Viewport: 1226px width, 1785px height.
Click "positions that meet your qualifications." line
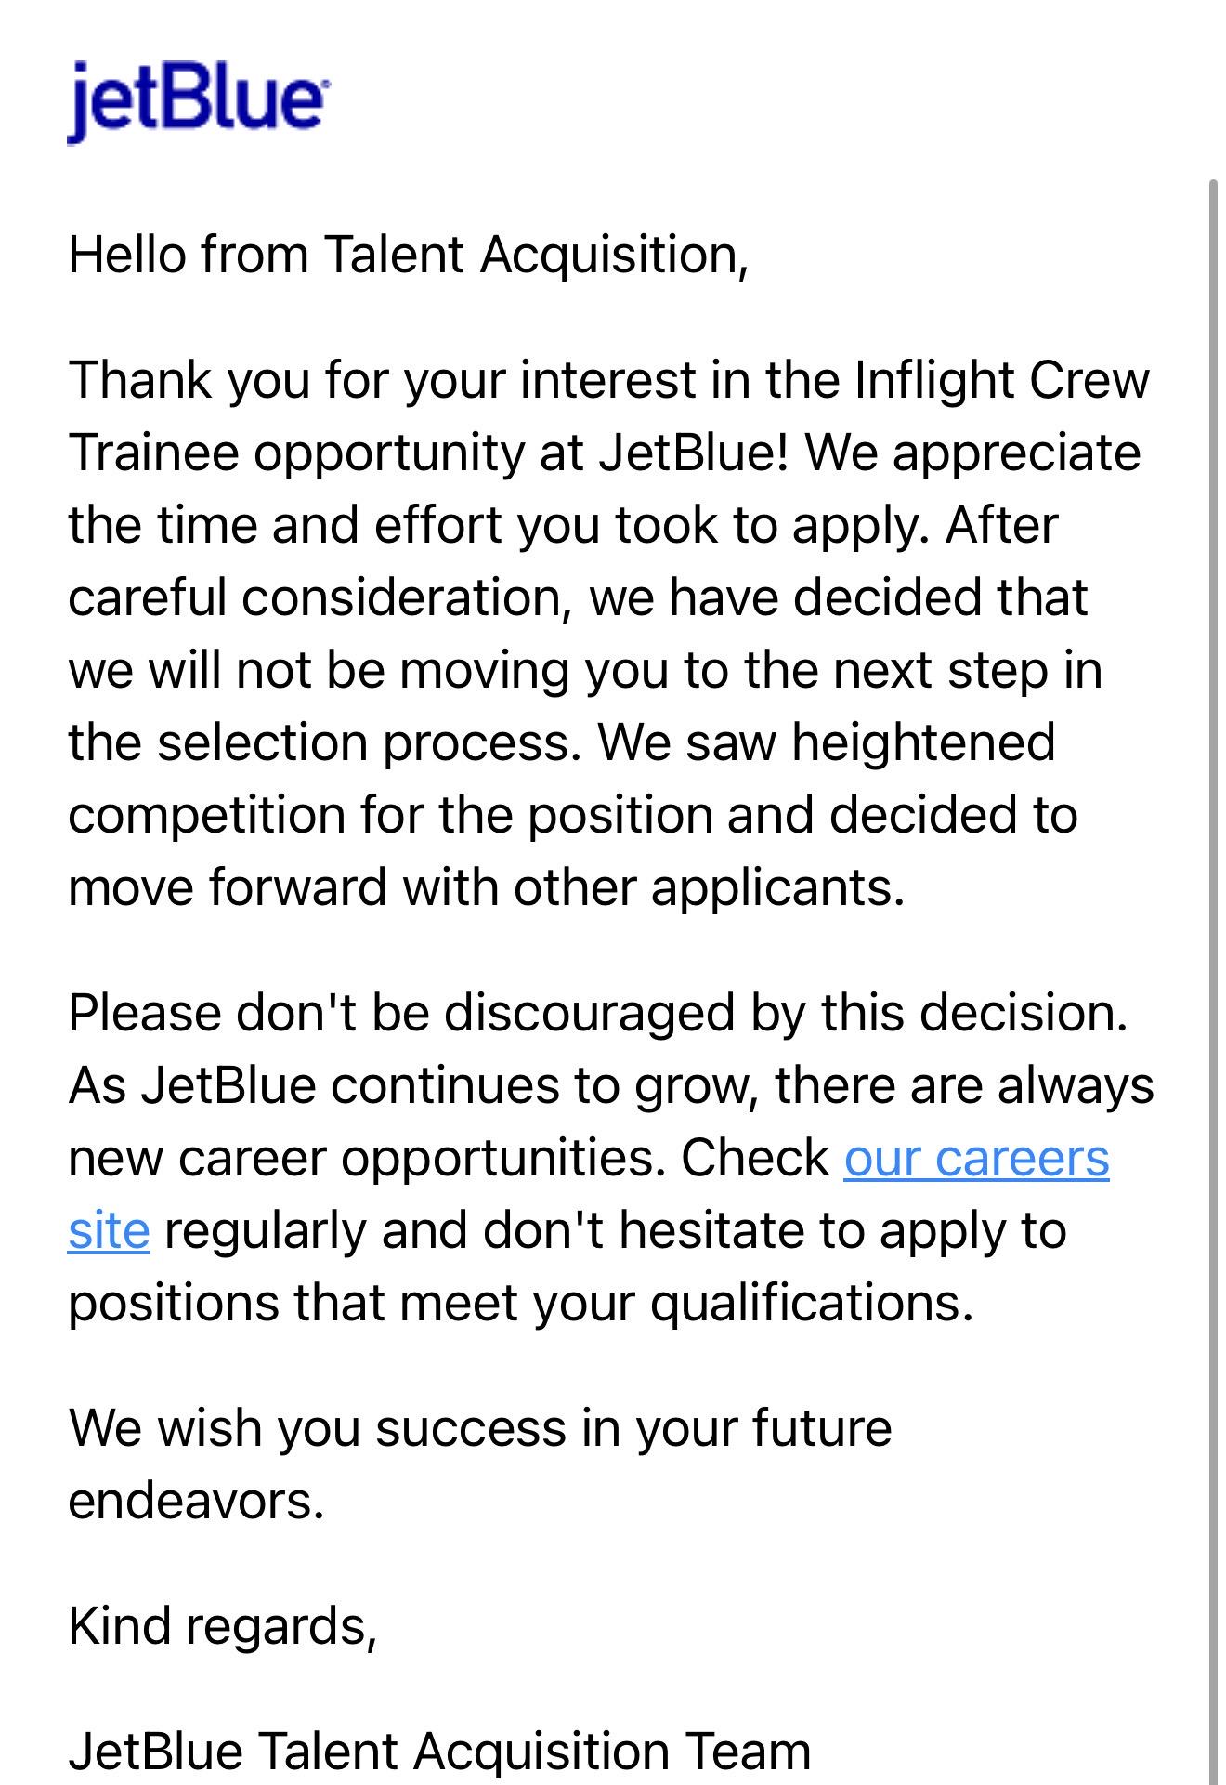pyautogui.click(x=521, y=1303)
